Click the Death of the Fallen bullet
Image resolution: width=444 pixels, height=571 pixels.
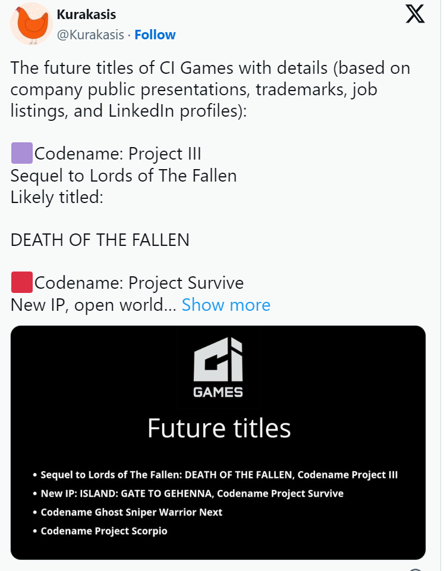pyautogui.click(x=215, y=475)
